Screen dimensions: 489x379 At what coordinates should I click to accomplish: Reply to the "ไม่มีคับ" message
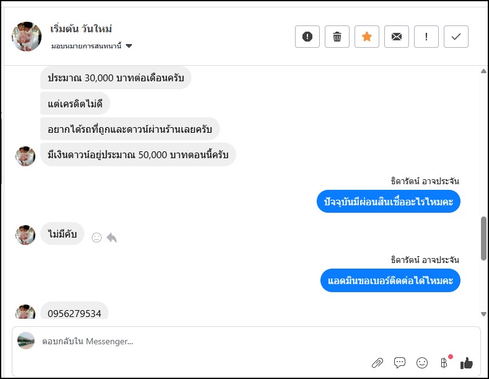coord(112,237)
